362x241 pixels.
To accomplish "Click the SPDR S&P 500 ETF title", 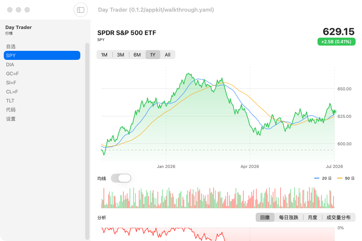I will 127,33.
